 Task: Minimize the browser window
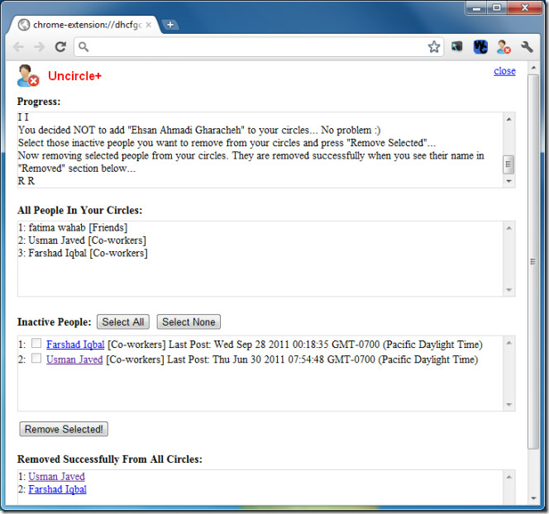tap(476, 7)
